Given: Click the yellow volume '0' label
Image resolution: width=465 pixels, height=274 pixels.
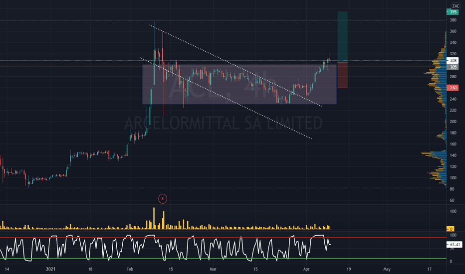Looking at the screenshot, I should point(451,229).
